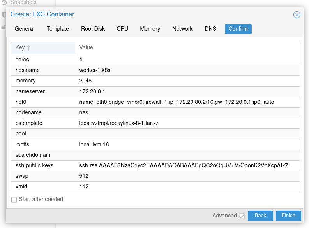Close the Create LXC Container dialog

[297, 15]
